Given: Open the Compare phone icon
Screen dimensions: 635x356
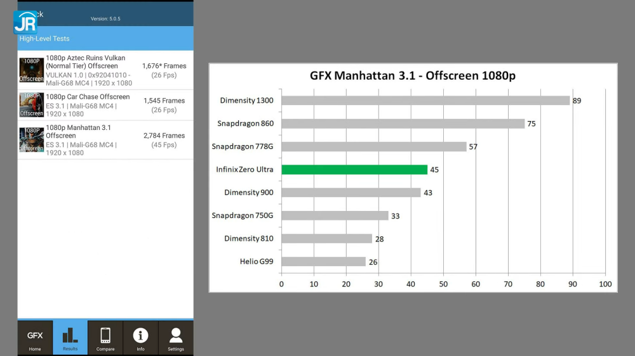Looking at the screenshot, I should [x=105, y=338].
